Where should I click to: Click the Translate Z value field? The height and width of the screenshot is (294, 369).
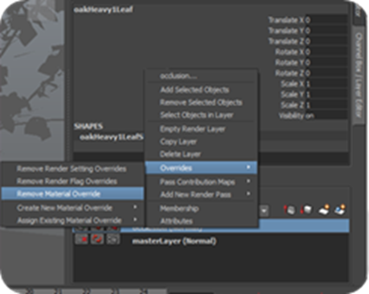(x=326, y=41)
